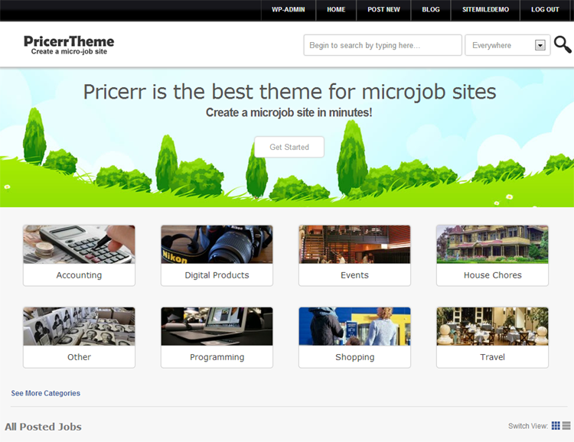Viewport: 574px width, 442px height.
Task: Go to HOME in the top menu
Action: [336, 9]
